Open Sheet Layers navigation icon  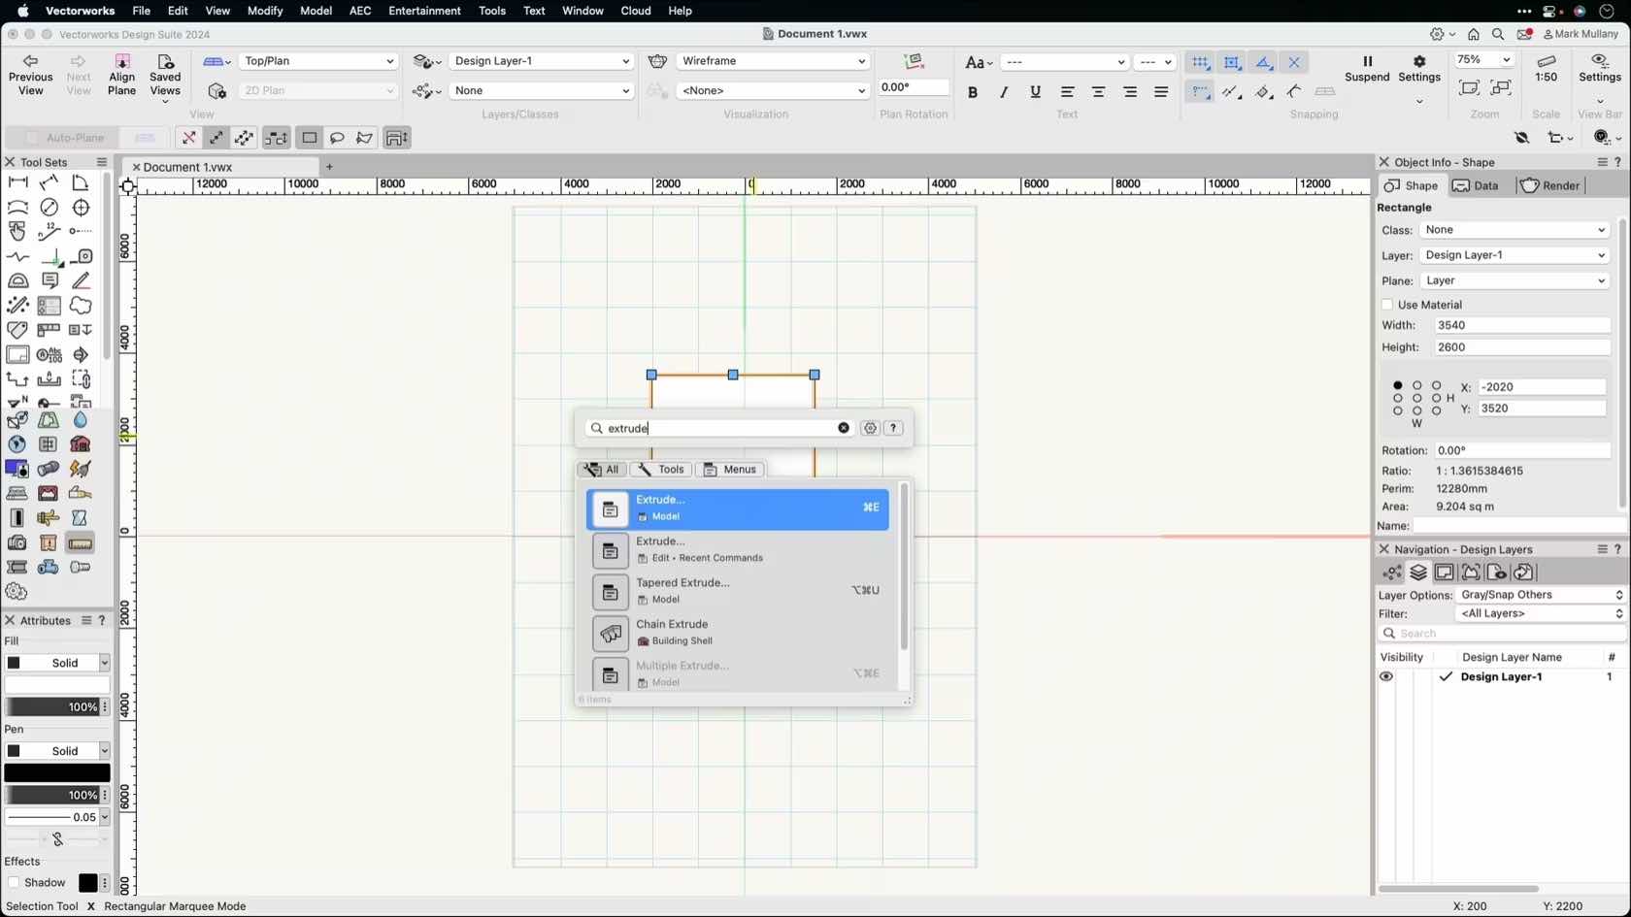pyautogui.click(x=1445, y=573)
